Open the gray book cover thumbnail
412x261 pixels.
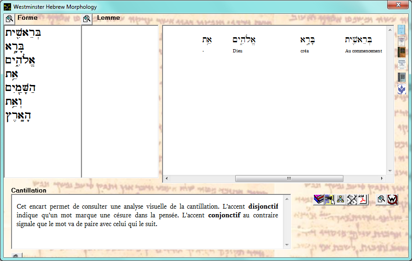(x=401, y=77)
